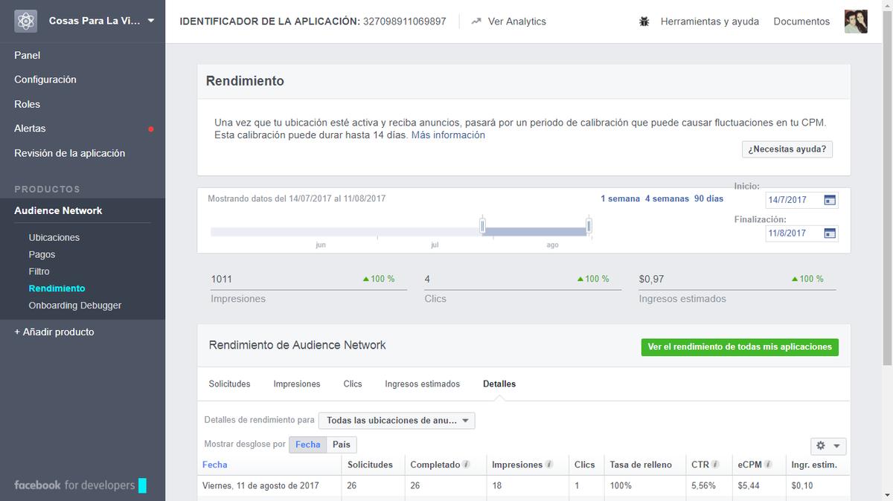Screen dimensions: 893x501
Task: Click Ver el rendimiento de todas mis aplicaciones
Action: click(740, 346)
